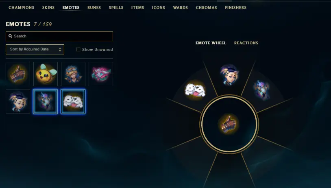Choose the pink flower creature emote
This screenshot has width=331, height=188.
click(101, 74)
